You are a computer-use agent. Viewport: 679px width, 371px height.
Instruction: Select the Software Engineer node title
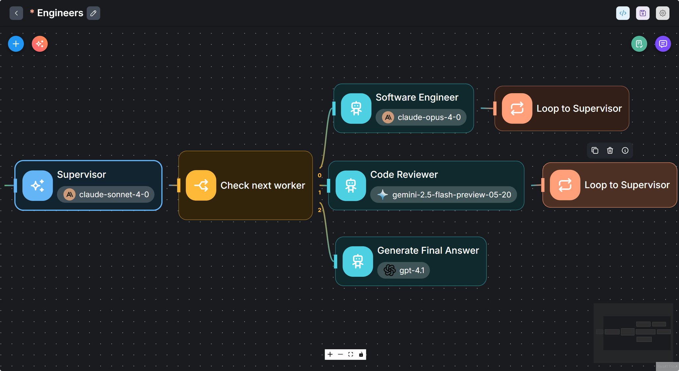pyautogui.click(x=417, y=97)
